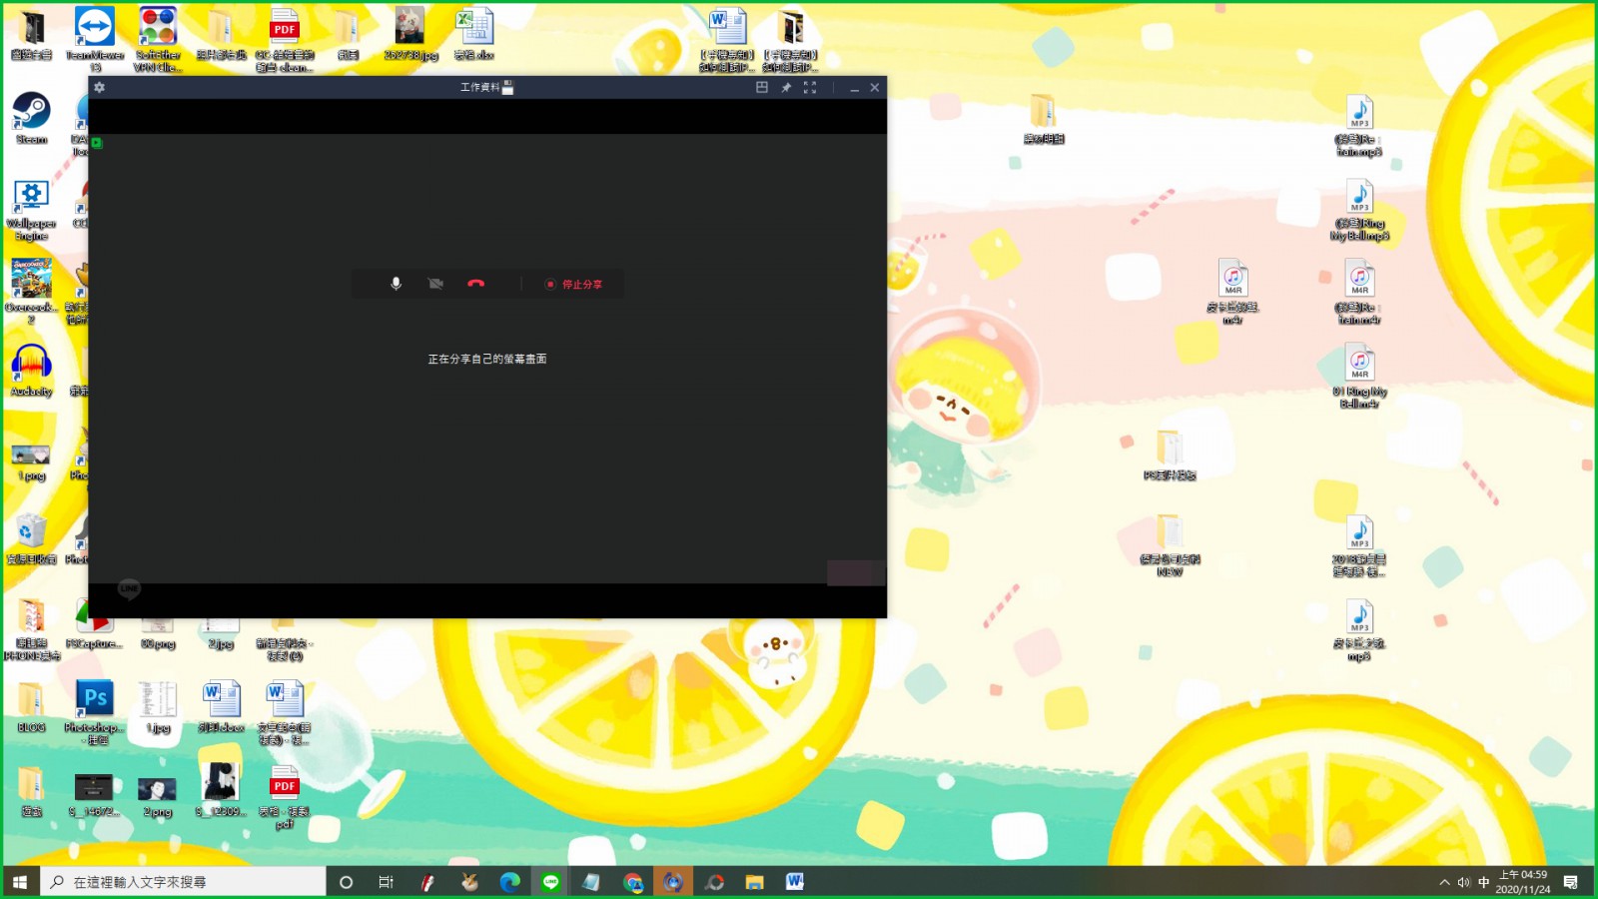Turn on the disabled camera
The image size is (1598, 899).
(x=435, y=284)
